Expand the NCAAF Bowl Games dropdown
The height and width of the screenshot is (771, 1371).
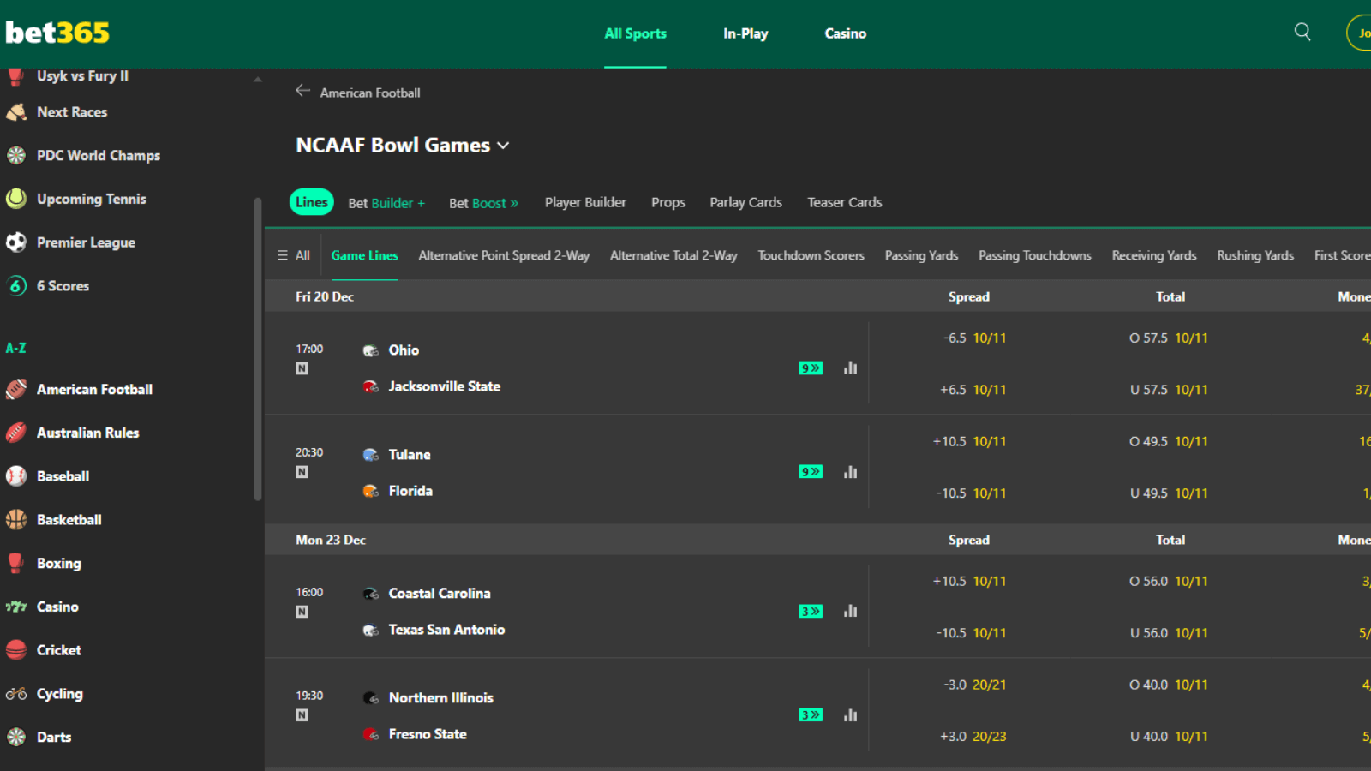tap(503, 146)
